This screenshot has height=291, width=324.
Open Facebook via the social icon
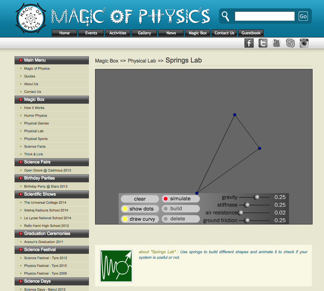(x=249, y=43)
